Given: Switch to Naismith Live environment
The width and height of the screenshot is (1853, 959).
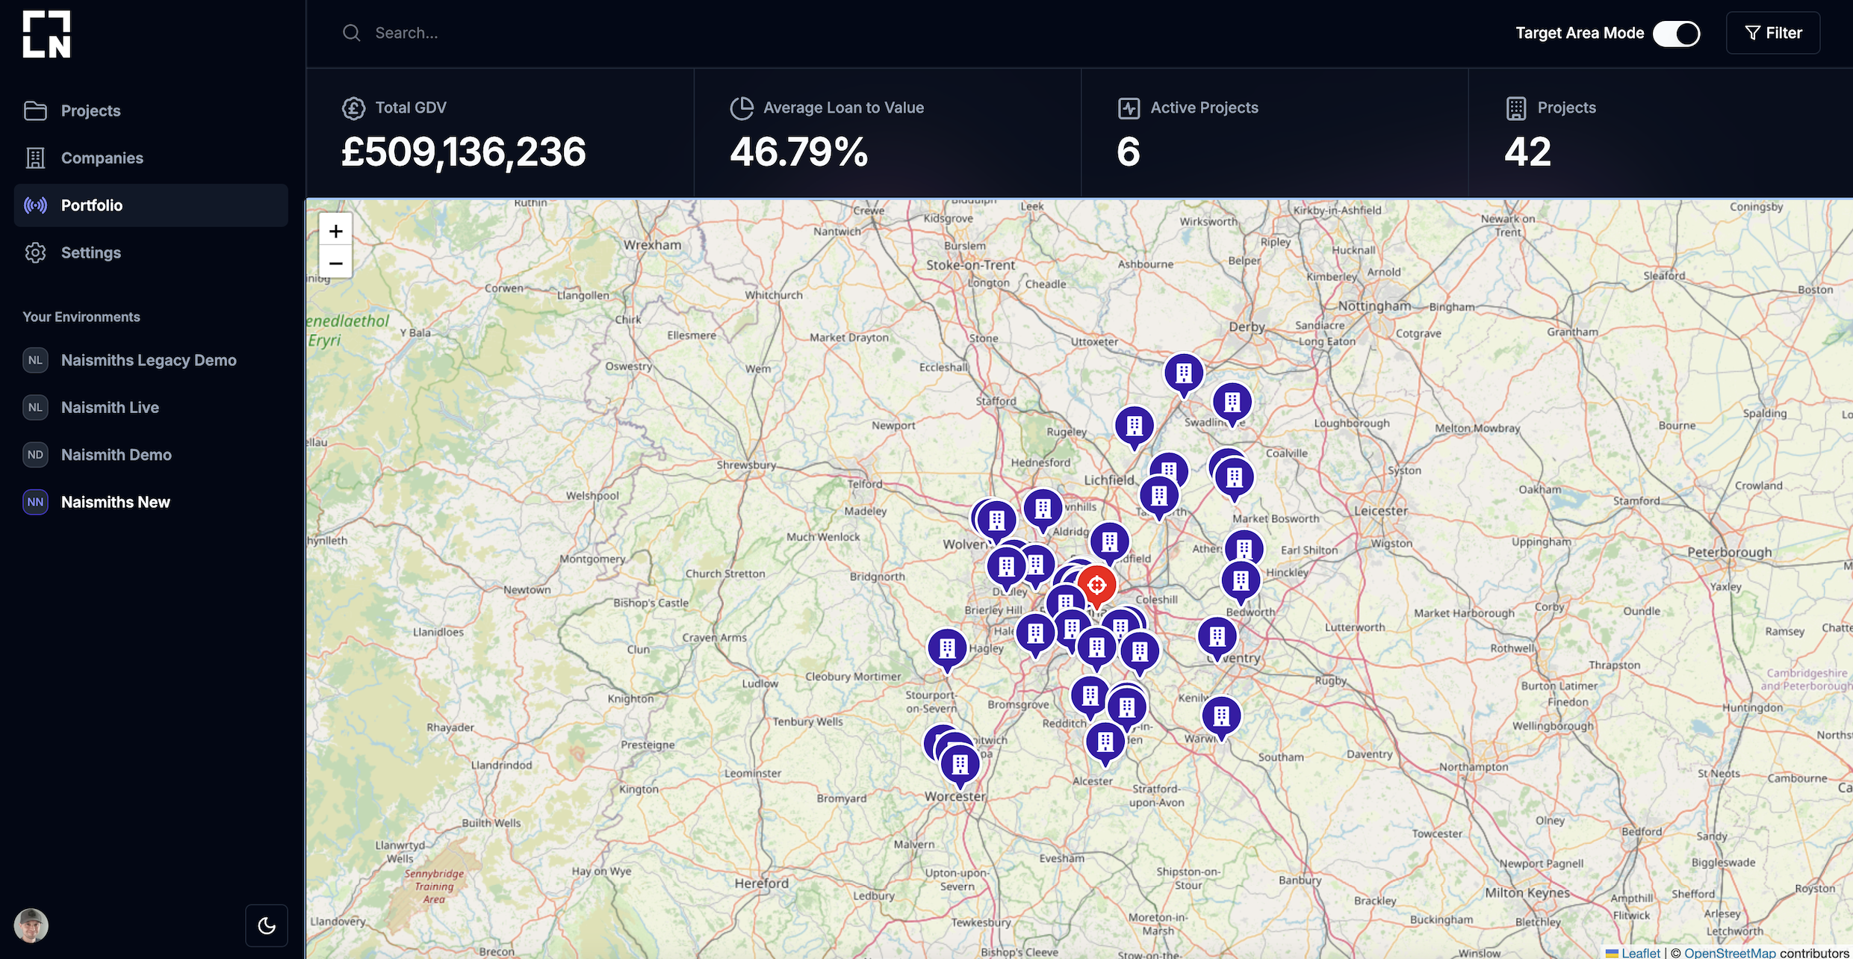Looking at the screenshot, I should click(110, 407).
